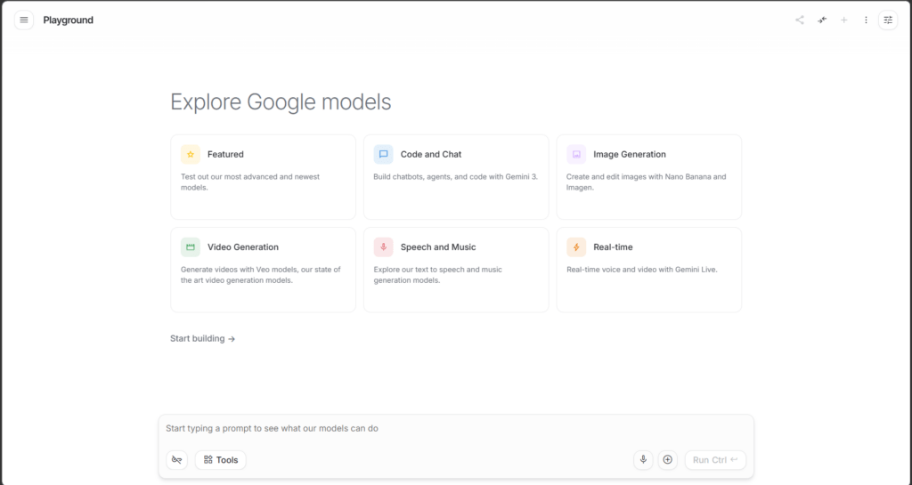Open the run settings sliders panel
The height and width of the screenshot is (485, 912).
[x=888, y=20]
